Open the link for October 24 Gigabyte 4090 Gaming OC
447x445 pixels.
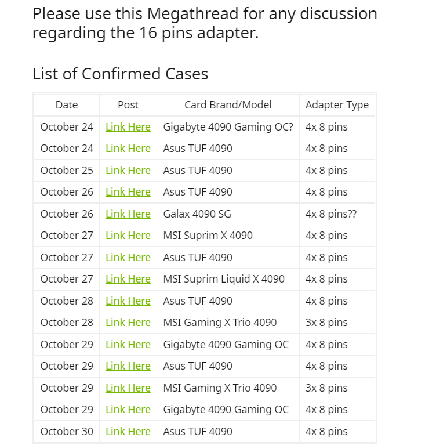point(128,127)
